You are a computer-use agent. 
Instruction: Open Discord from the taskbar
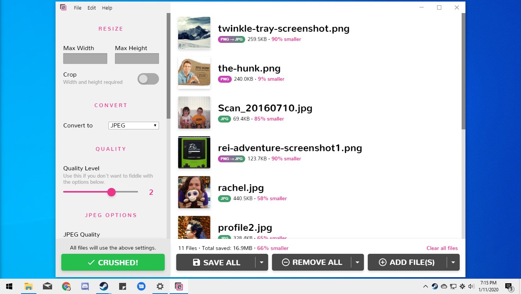pyautogui.click(x=85, y=286)
